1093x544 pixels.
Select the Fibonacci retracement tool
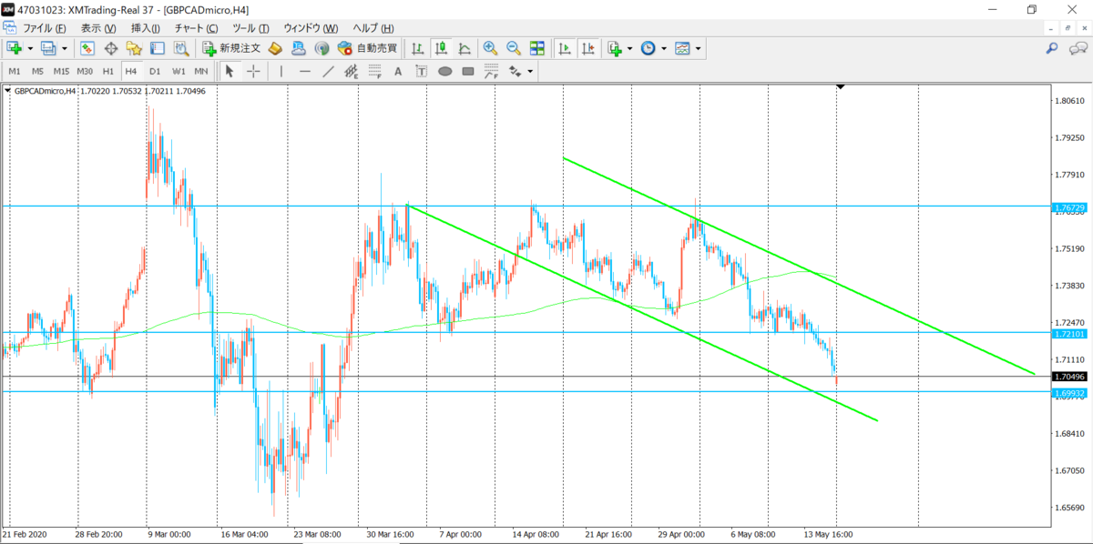click(x=374, y=71)
